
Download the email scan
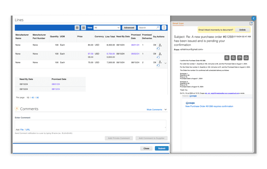(x=246, y=58)
